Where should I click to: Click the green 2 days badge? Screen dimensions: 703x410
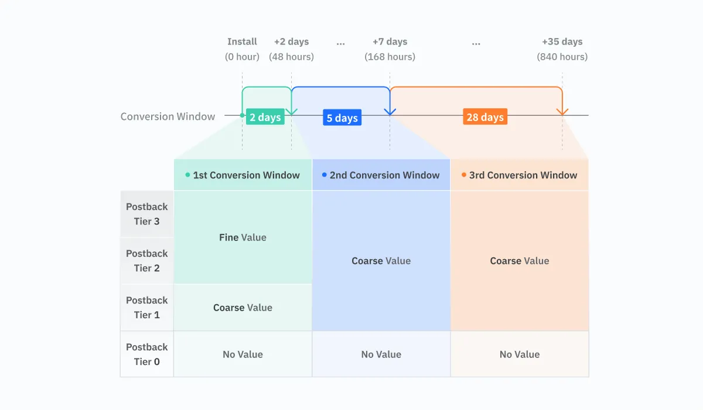(265, 118)
